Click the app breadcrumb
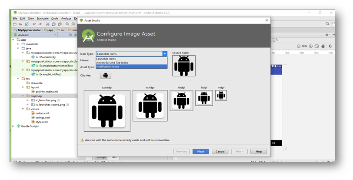The width and height of the screenshot is (353, 180). (49, 30)
